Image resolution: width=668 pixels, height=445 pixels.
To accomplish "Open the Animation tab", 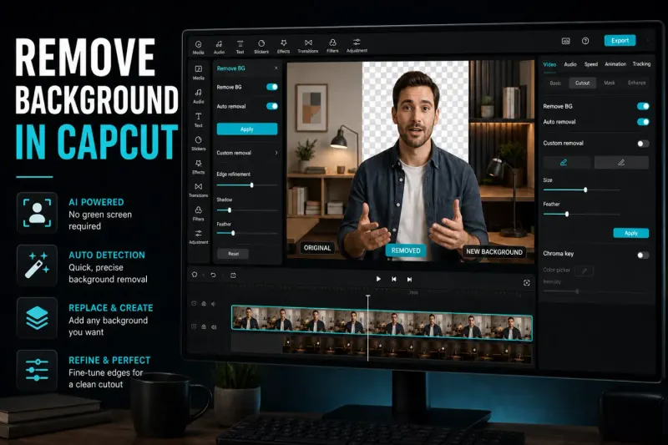I will (615, 64).
